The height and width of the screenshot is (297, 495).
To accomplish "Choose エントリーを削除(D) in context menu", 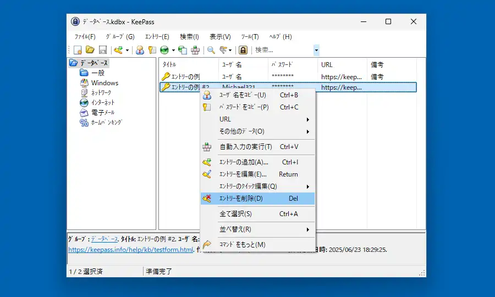I will tap(257, 199).
